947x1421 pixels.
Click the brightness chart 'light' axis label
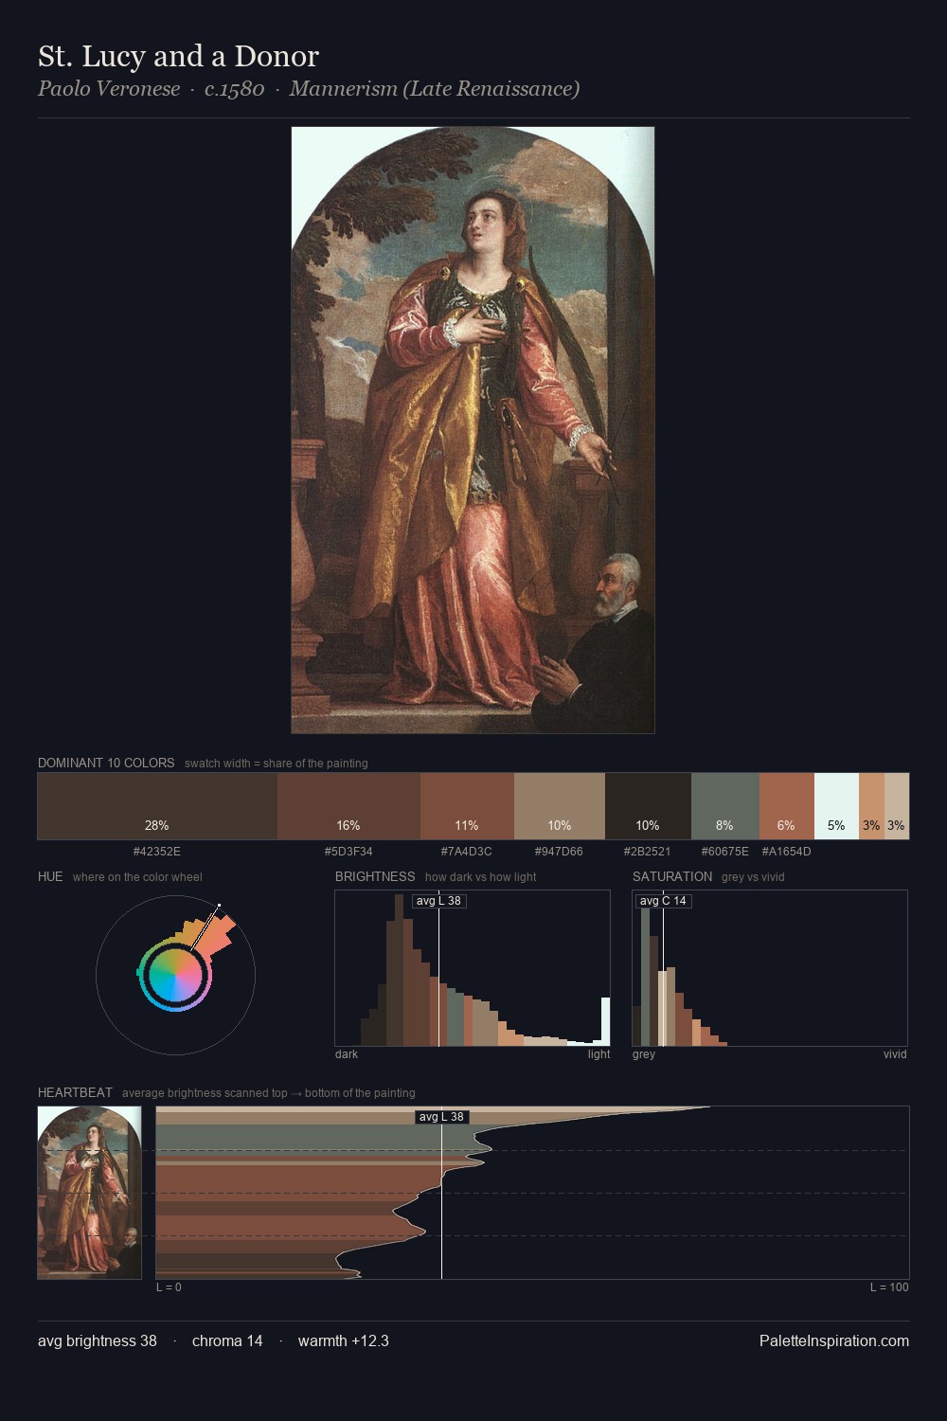(x=599, y=1054)
